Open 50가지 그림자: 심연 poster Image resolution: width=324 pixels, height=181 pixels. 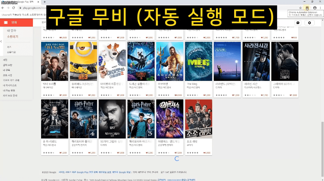click(x=112, y=119)
